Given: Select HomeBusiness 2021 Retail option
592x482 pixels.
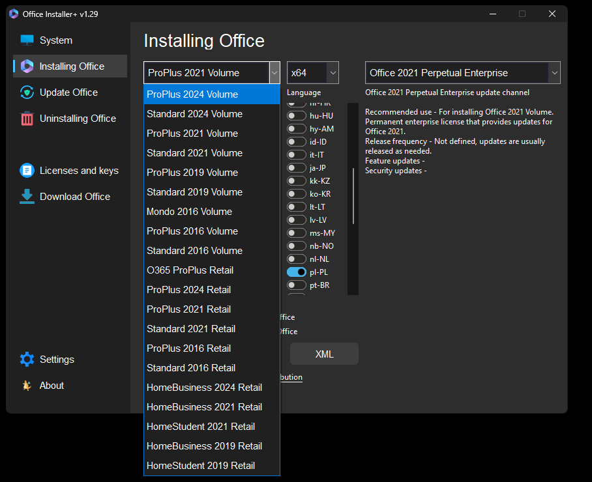Looking at the screenshot, I should coord(212,407).
